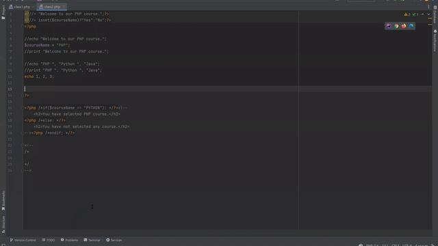Open the Database sidebar panel

tap(435, 15)
